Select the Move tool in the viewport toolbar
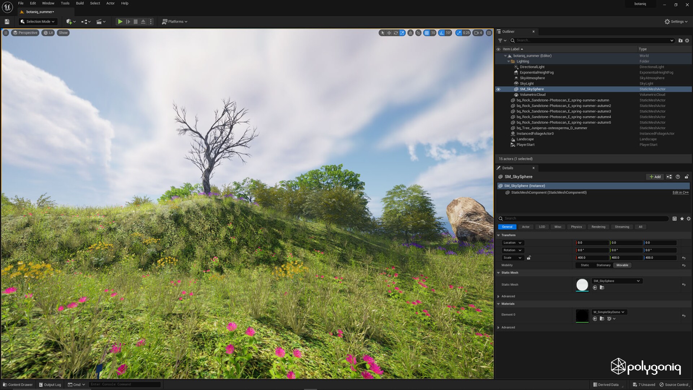The width and height of the screenshot is (693, 390). tap(389, 33)
